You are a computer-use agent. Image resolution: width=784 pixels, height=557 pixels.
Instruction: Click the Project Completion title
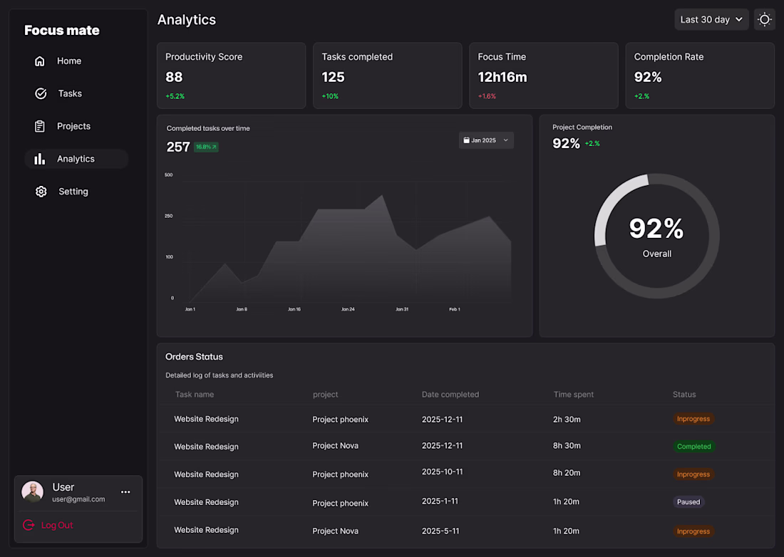coord(582,127)
